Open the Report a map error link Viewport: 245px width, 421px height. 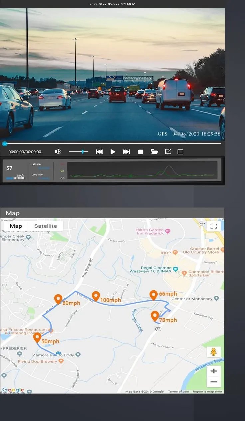point(207,392)
